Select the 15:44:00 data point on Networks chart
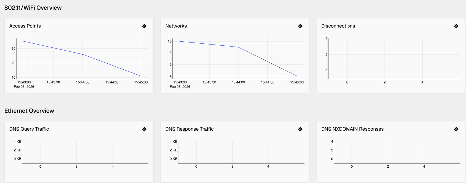The height and width of the screenshot is (183, 466). coord(238,47)
